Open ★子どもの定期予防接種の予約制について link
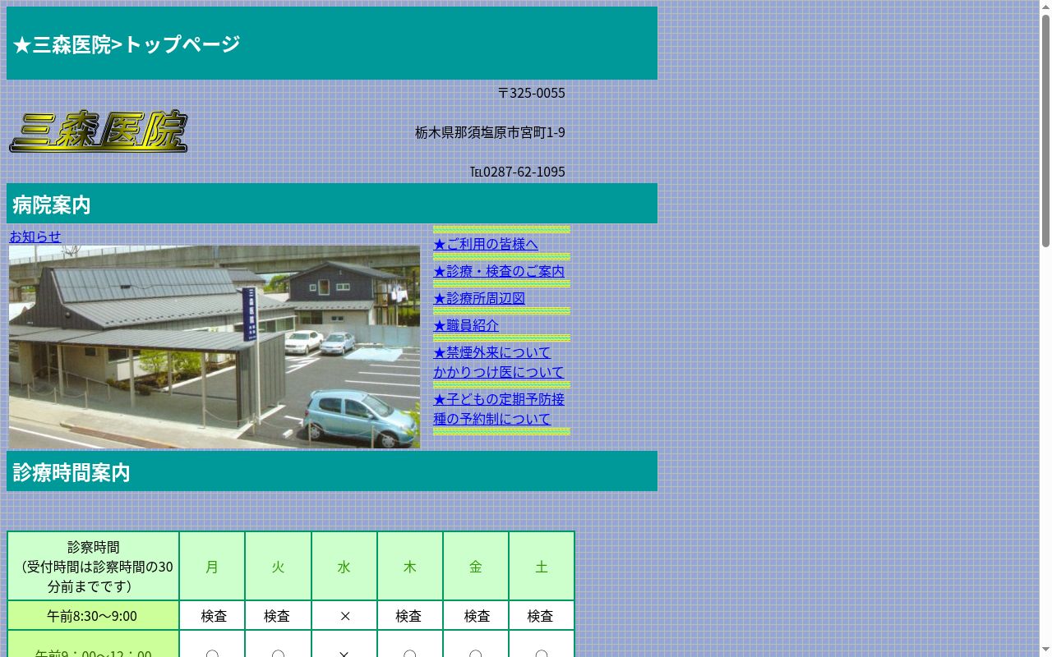This screenshot has height=657, width=1052. pos(499,409)
